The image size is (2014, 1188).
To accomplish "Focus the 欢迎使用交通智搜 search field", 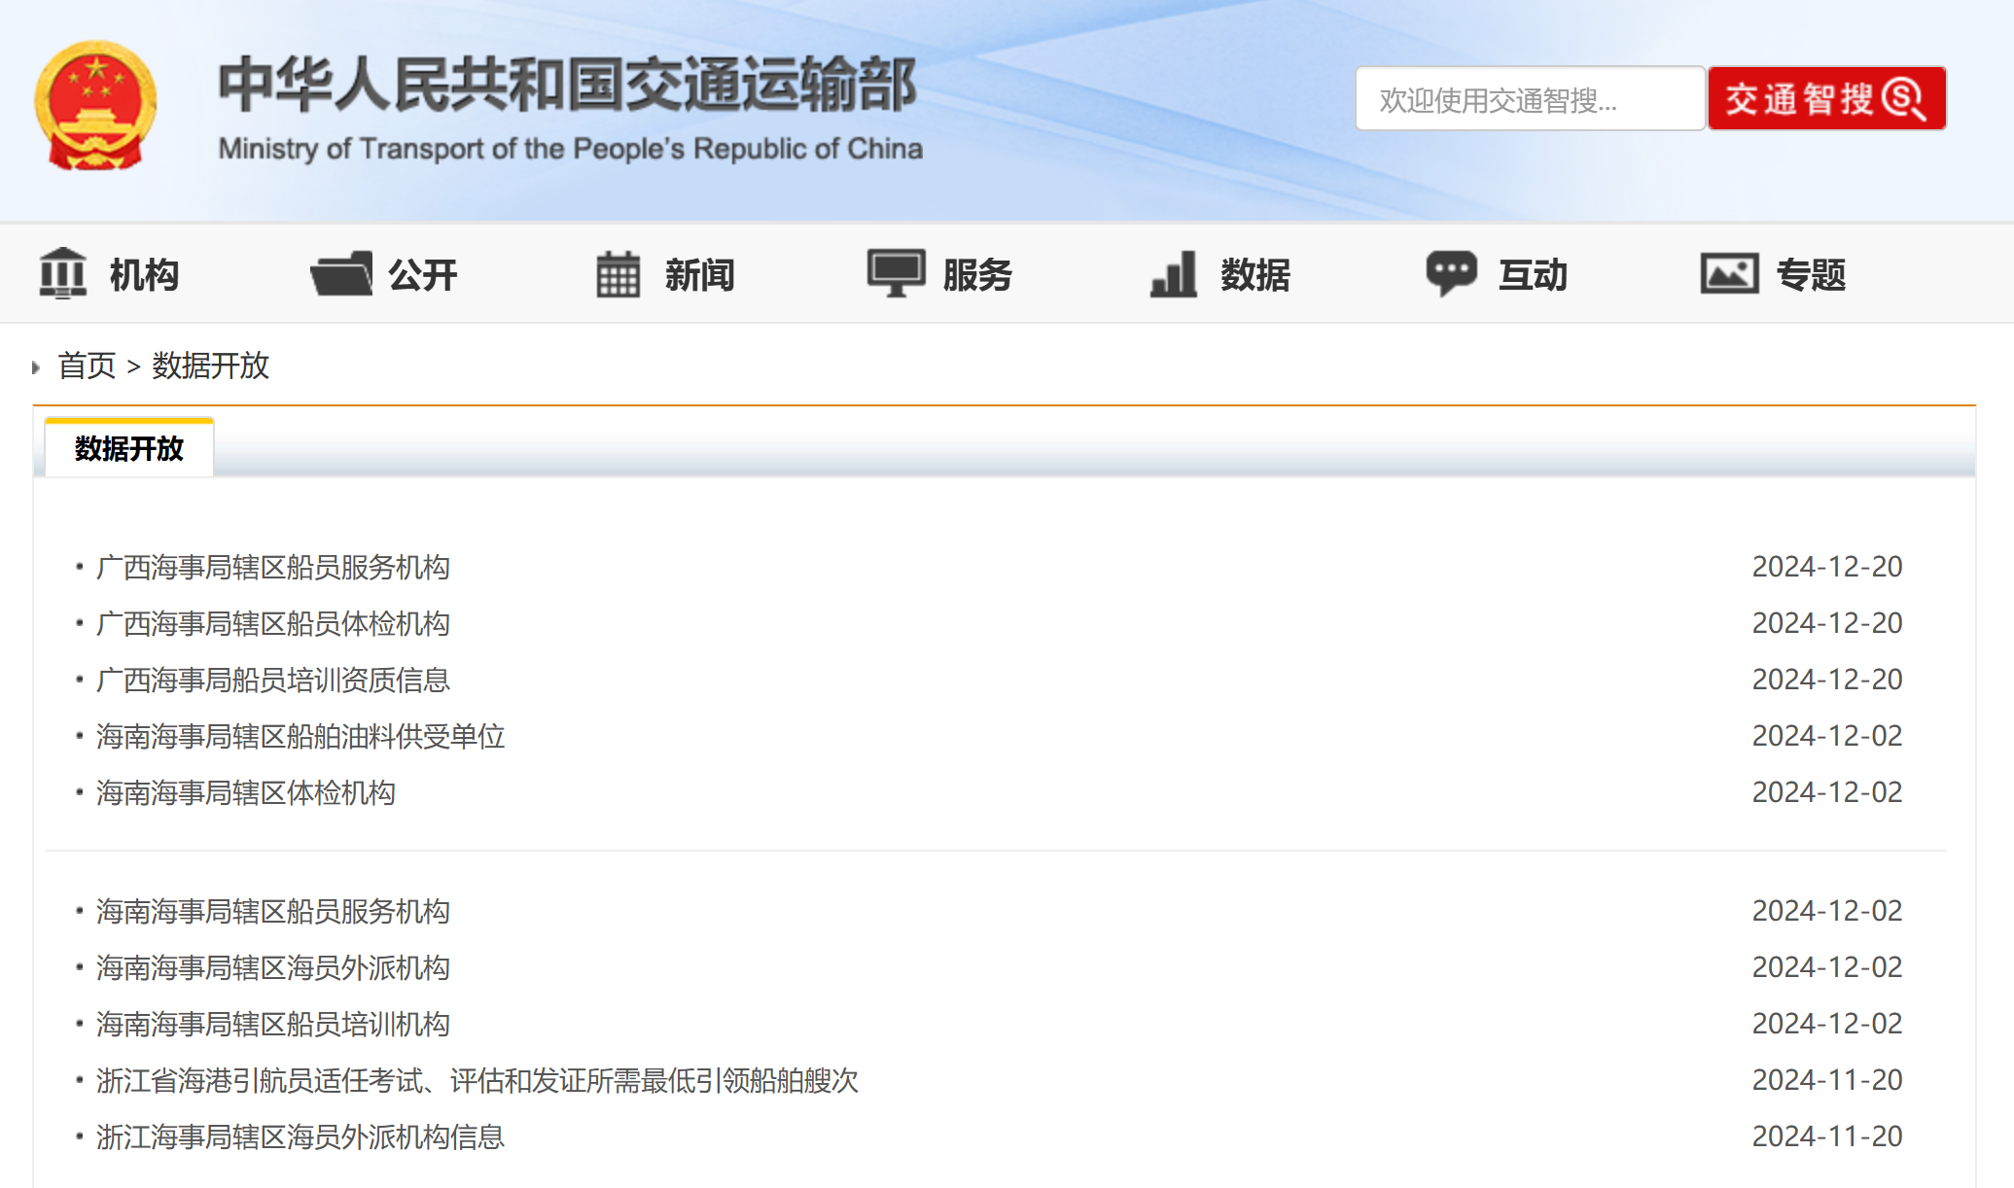I will click(x=1529, y=99).
